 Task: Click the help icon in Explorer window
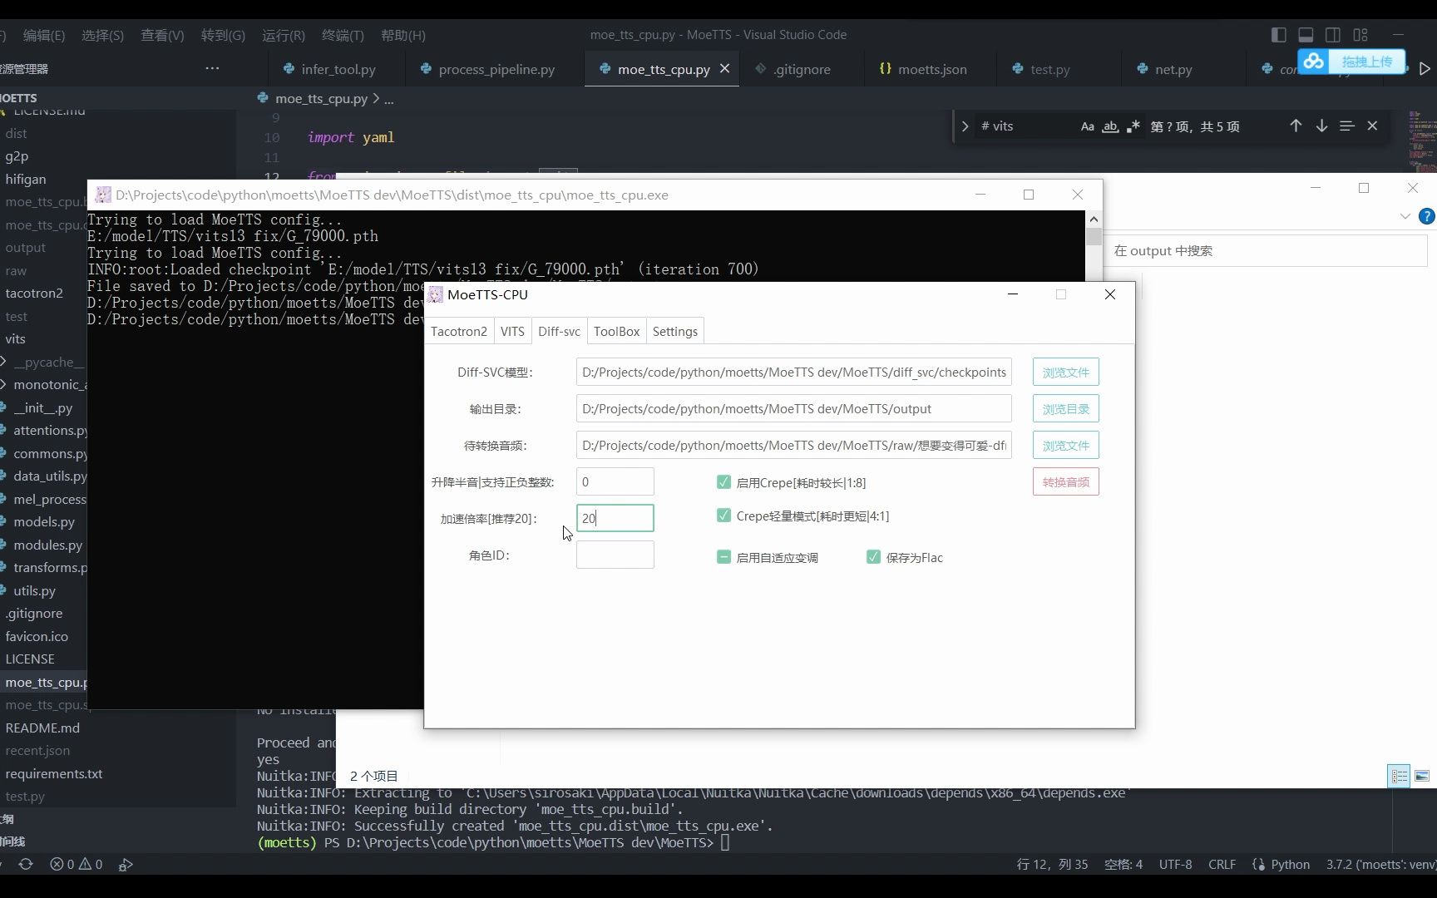tap(1426, 216)
